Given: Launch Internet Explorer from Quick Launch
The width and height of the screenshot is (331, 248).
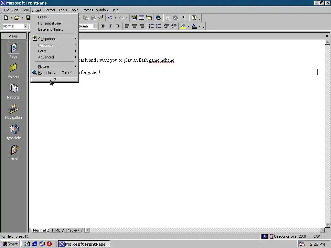Looking at the screenshot, I should [35, 244].
